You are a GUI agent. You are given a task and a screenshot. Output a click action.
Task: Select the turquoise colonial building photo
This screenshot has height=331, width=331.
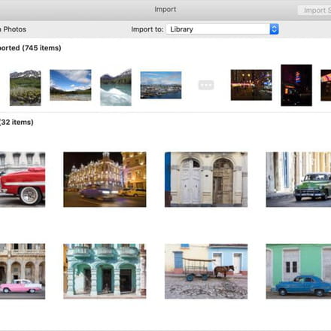[x=105, y=272]
